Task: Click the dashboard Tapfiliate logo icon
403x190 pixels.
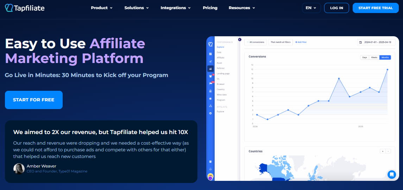Action: coord(210,44)
